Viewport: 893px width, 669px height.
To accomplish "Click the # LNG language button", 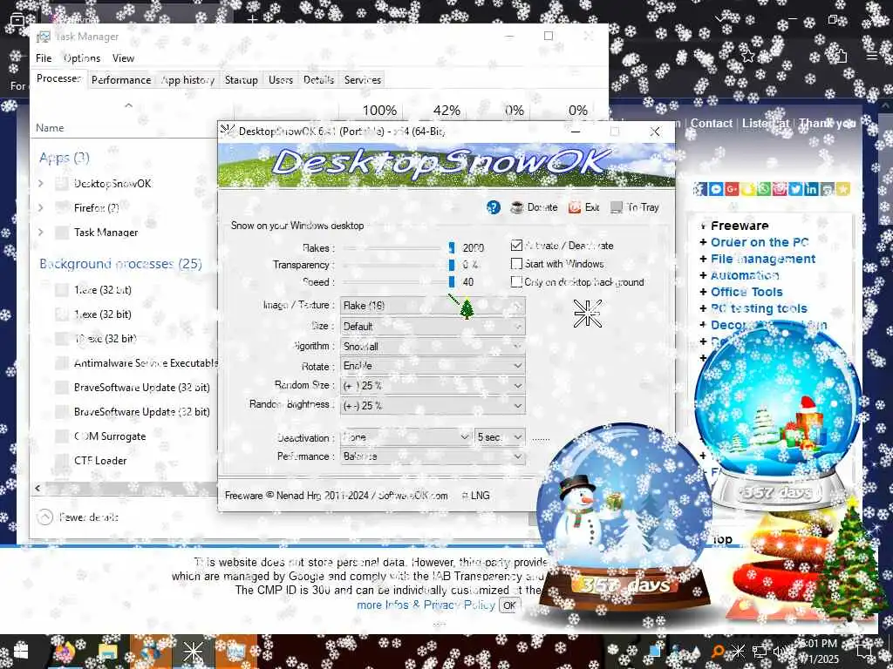I will point(475,496).
